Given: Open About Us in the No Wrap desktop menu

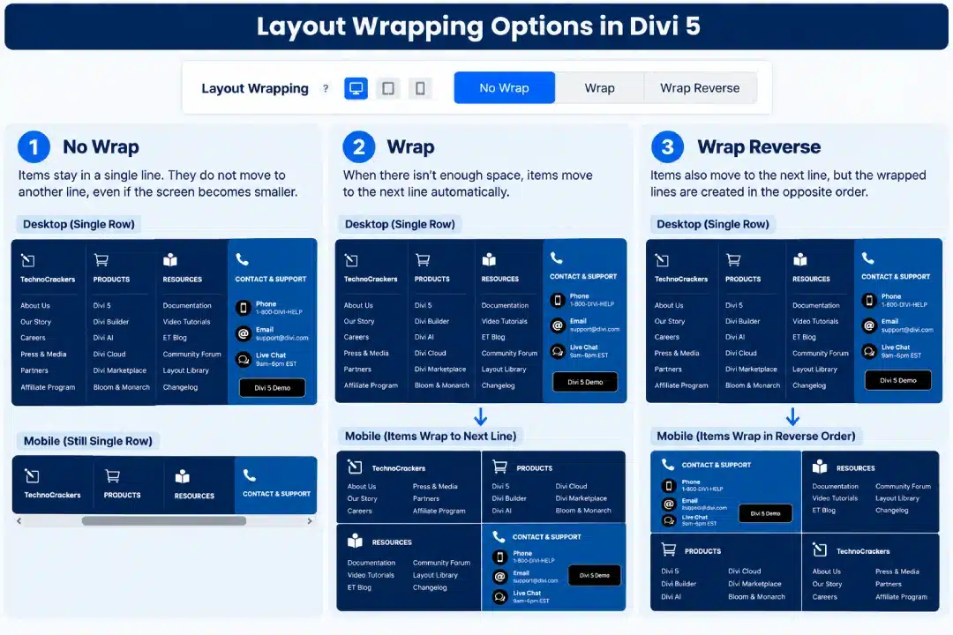Looking at the screenshot, I should pos(35,306).
